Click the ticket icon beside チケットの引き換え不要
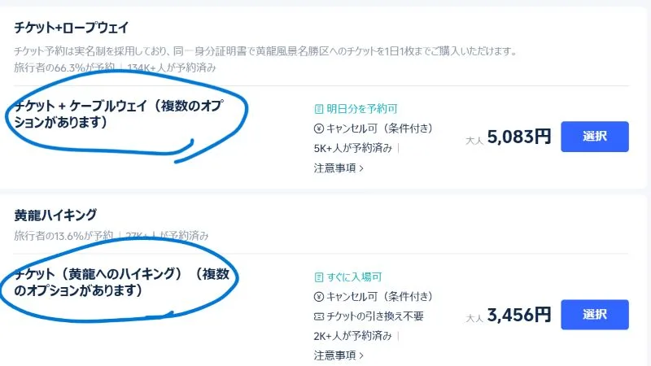This screenshot has width=651, height=366. point(319,316)
